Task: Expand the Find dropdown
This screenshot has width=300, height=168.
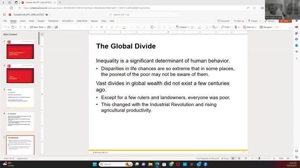Action: [x=226, y=27]
